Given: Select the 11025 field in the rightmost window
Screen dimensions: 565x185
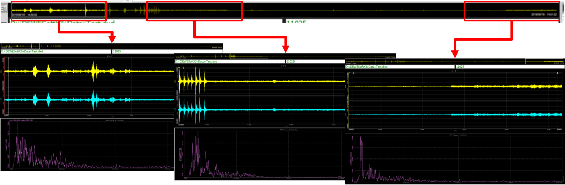Looking at the screenshot, I should click(510, 67).
